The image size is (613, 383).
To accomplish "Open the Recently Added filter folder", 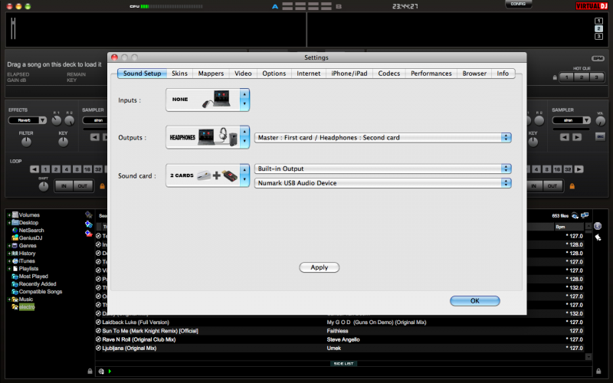I will tap(34, 284).
